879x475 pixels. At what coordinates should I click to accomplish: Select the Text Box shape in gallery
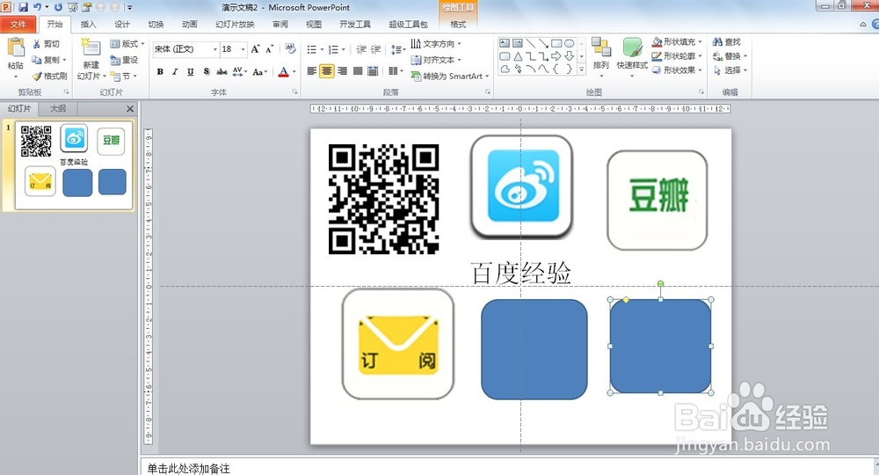505,43
